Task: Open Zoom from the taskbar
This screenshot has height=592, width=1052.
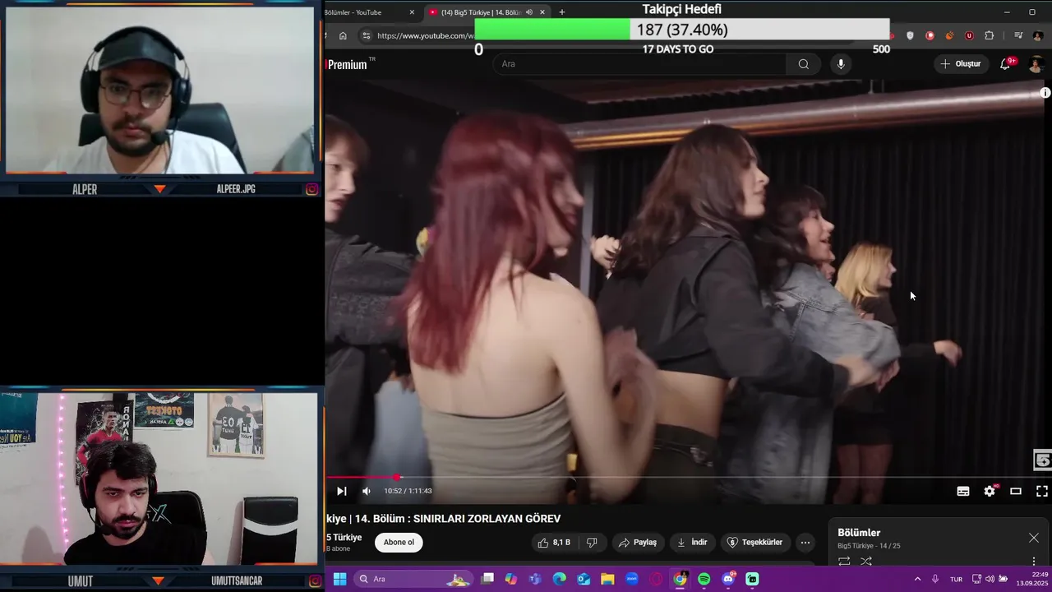Action: 632,579
